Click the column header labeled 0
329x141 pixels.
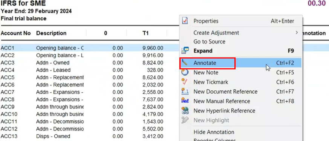(x=106, y=33)
